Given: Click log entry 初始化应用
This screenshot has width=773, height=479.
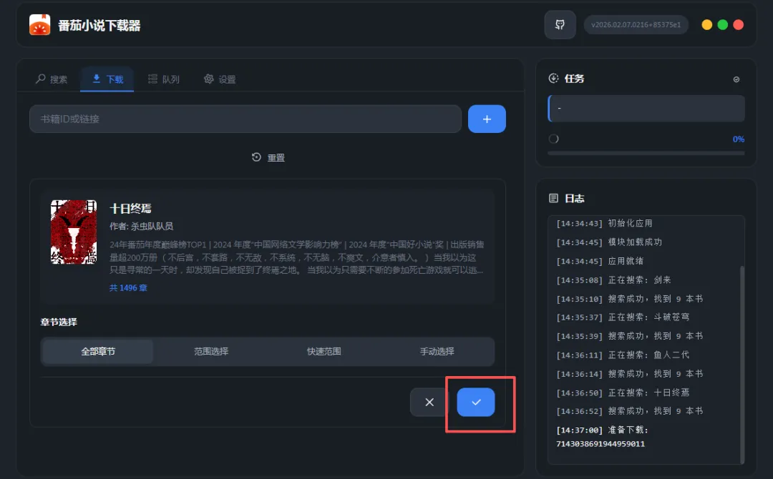Looking at the screenshot, I should pyautogui.click(x=604, y=223).
